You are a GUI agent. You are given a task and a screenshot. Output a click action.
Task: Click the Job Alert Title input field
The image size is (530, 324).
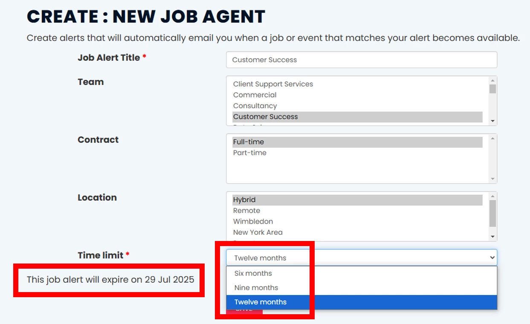pyautogui.click(x=361, y=60)
